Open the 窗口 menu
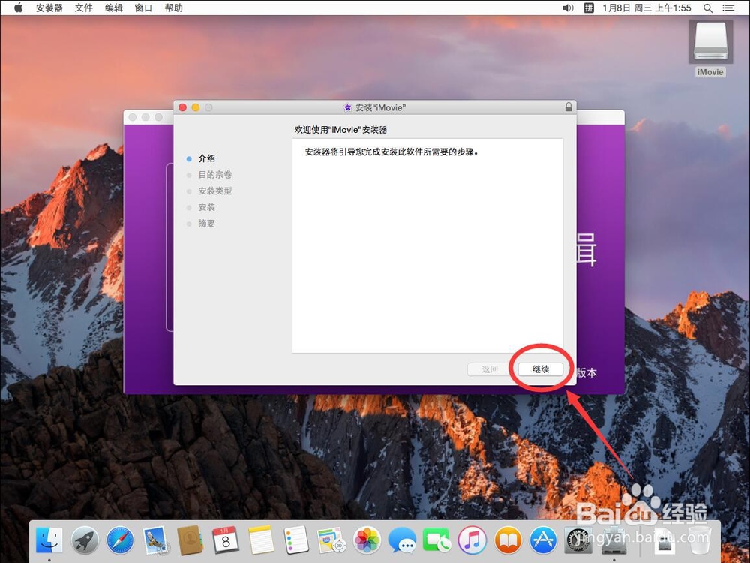 pos(143,8)
